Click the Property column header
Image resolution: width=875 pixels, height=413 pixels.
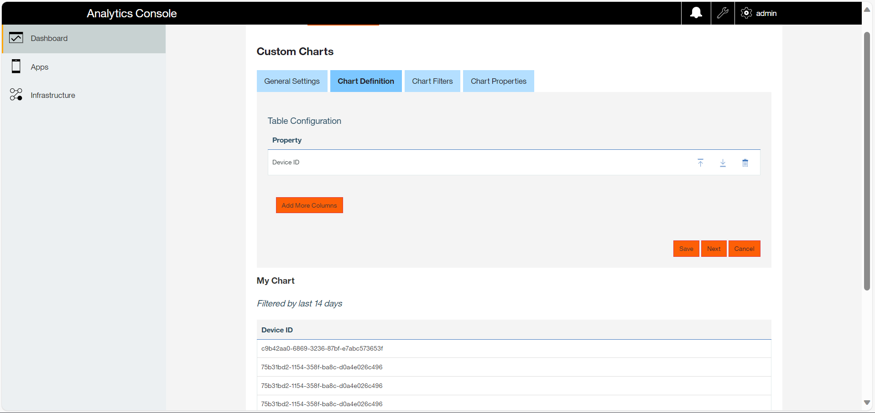(287, 140)
